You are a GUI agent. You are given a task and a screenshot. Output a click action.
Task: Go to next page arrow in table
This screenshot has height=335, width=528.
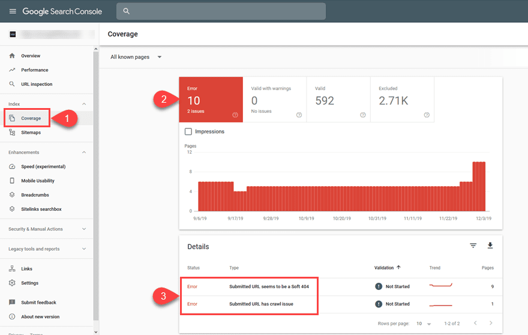pos(490,324)
